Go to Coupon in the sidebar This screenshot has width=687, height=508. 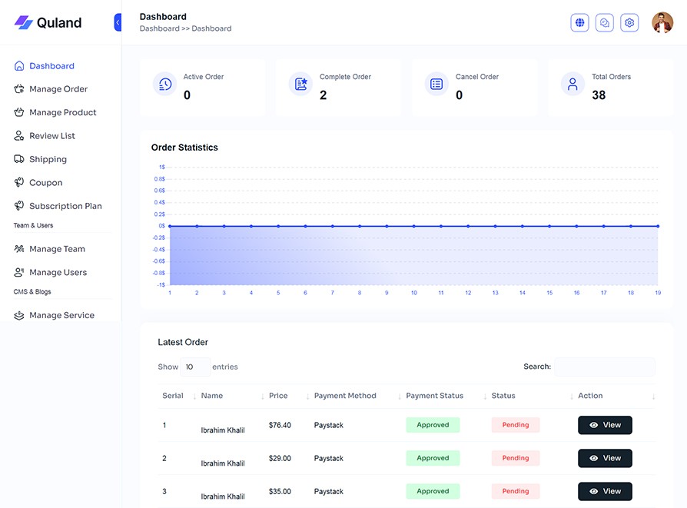(46, 183)
